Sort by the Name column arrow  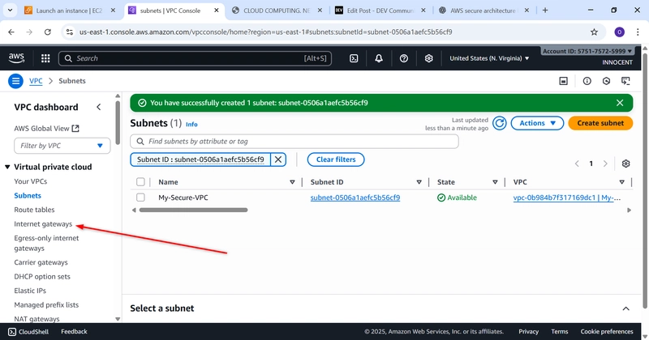292,182
